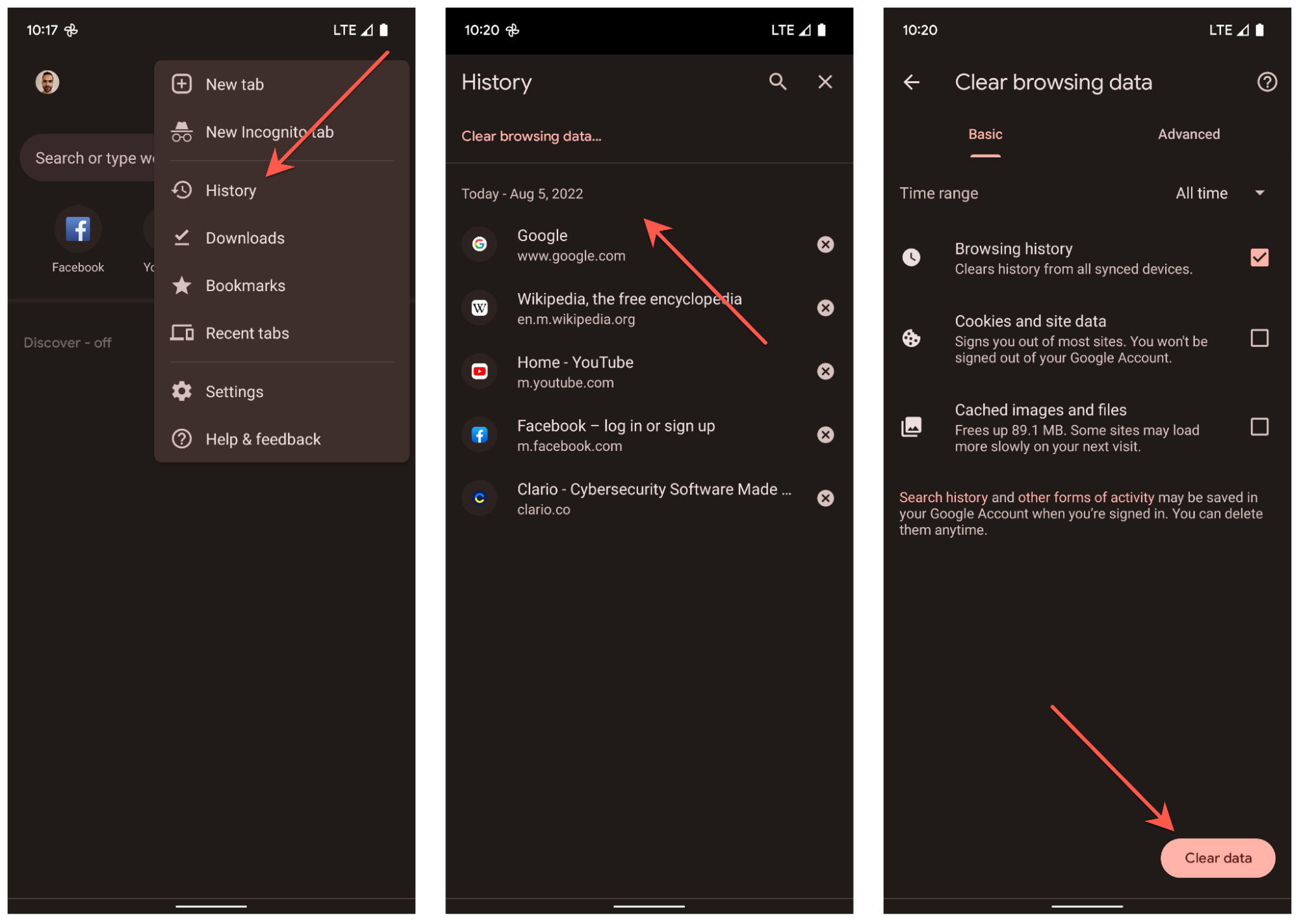Image resolution: width=1299 pixels, height=922 pixels.
Task: Tap the Today - Aug 5, 2022 header
Action: pyautogui.click(x=522, y=194)
